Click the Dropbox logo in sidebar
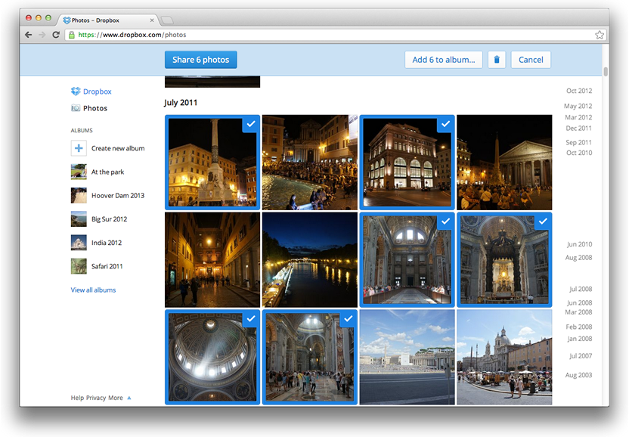629x437 pixels. (x=76, y=91)
